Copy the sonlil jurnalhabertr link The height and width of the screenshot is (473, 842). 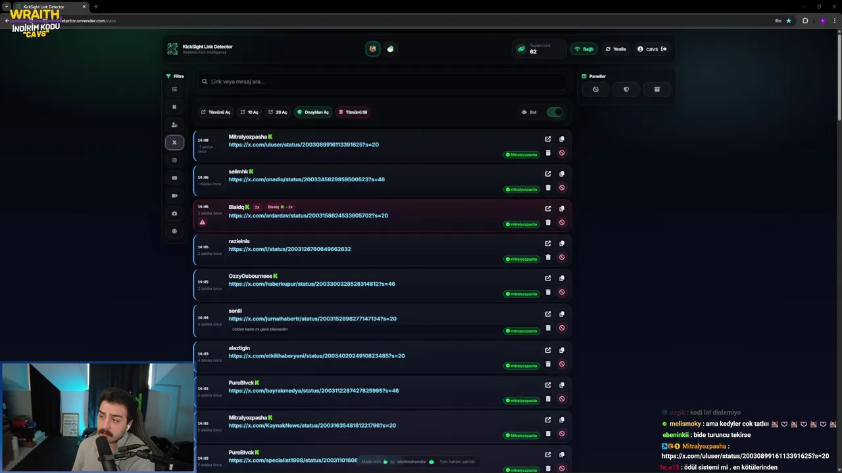click(562, 314)
